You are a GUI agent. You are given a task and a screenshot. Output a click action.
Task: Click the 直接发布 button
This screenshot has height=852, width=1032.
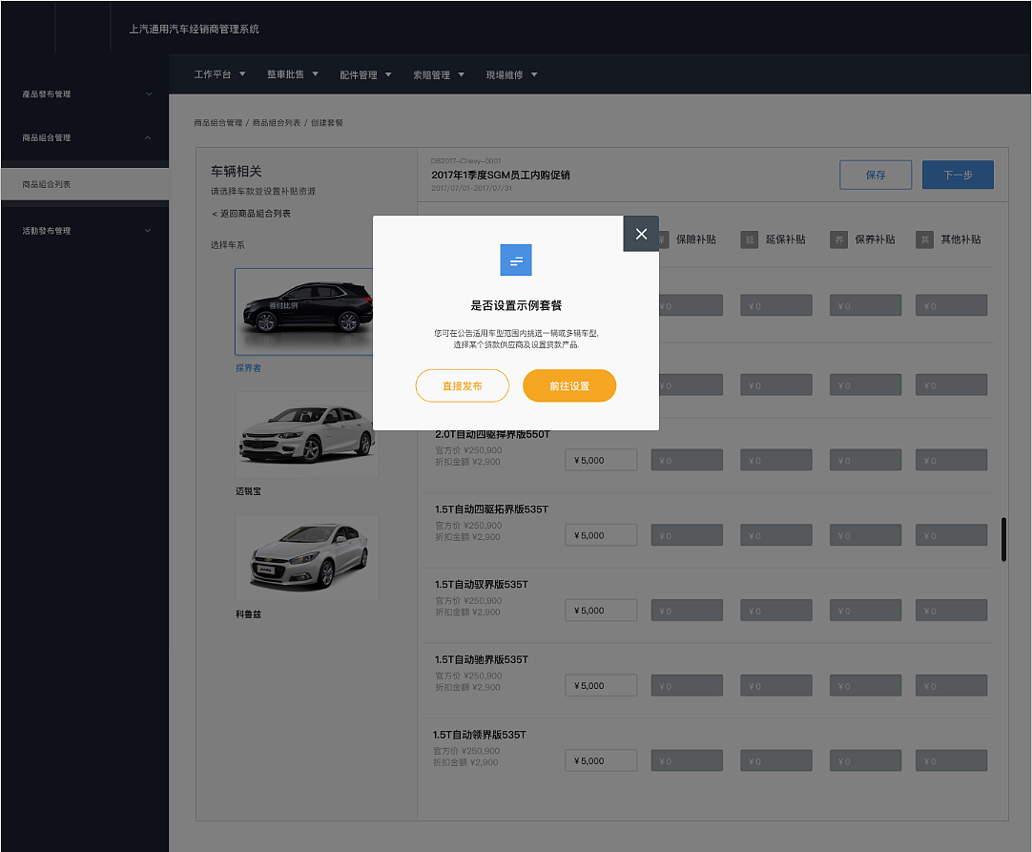click(462, 385)
